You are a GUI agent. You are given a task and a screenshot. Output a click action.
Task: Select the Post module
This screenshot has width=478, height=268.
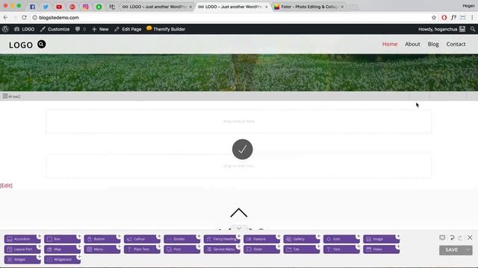click(x=181, y=249)
